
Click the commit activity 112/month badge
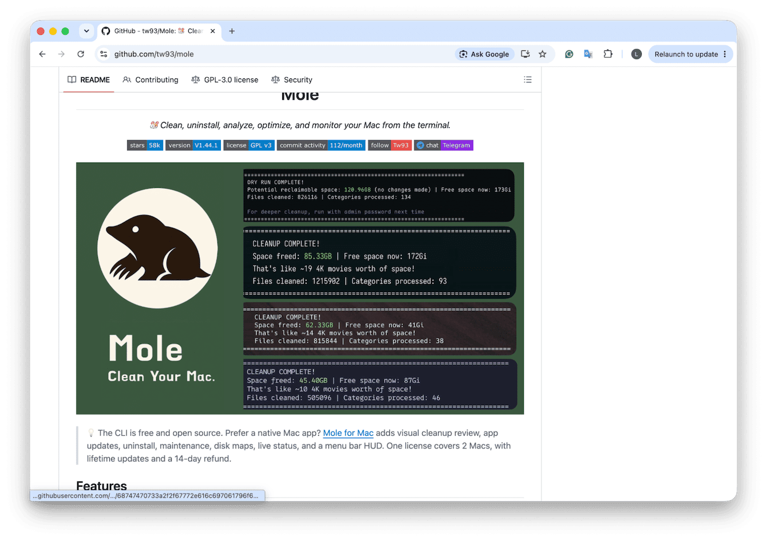(x=321, y=145)
